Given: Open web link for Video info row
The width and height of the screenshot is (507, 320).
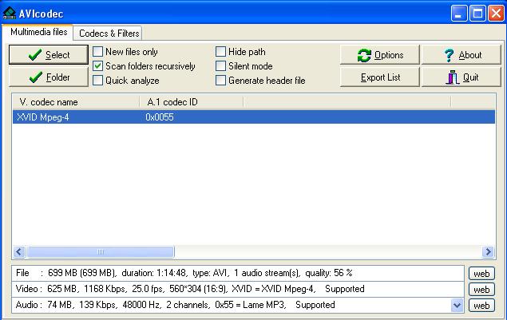Looking at the screenshot, I should [481, 290].
